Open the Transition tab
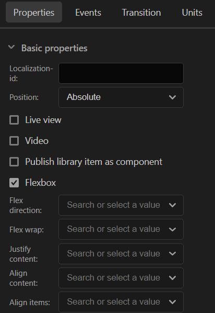Screen dimensions: 215x313 pyautogui.click(x=141, y=13)
